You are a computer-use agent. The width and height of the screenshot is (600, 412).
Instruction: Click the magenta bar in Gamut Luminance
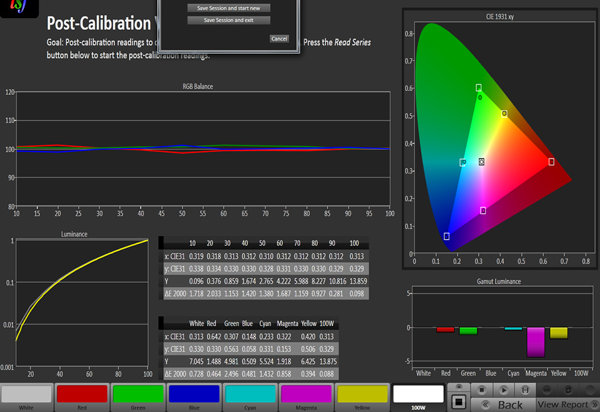536,342
